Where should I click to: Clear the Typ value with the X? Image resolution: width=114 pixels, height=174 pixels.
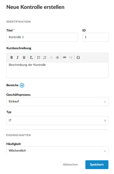(105, 121)
